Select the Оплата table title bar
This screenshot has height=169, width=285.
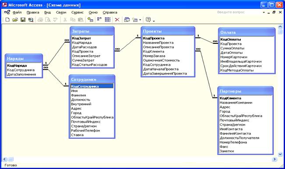pyautogui.click(x=246, y=32)
